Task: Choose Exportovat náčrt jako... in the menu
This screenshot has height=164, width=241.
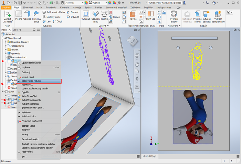Action: (39, 108)
